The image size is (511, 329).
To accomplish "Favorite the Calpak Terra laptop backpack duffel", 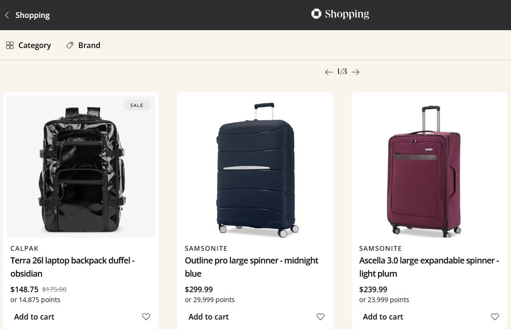I will (x=146, y=317).
